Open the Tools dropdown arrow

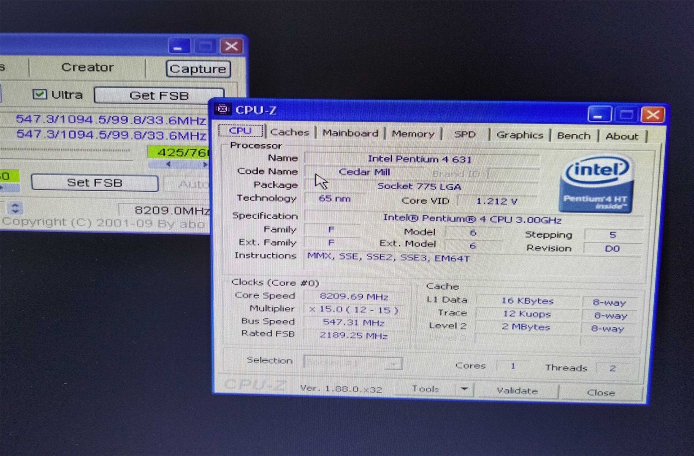coord(464,389)
